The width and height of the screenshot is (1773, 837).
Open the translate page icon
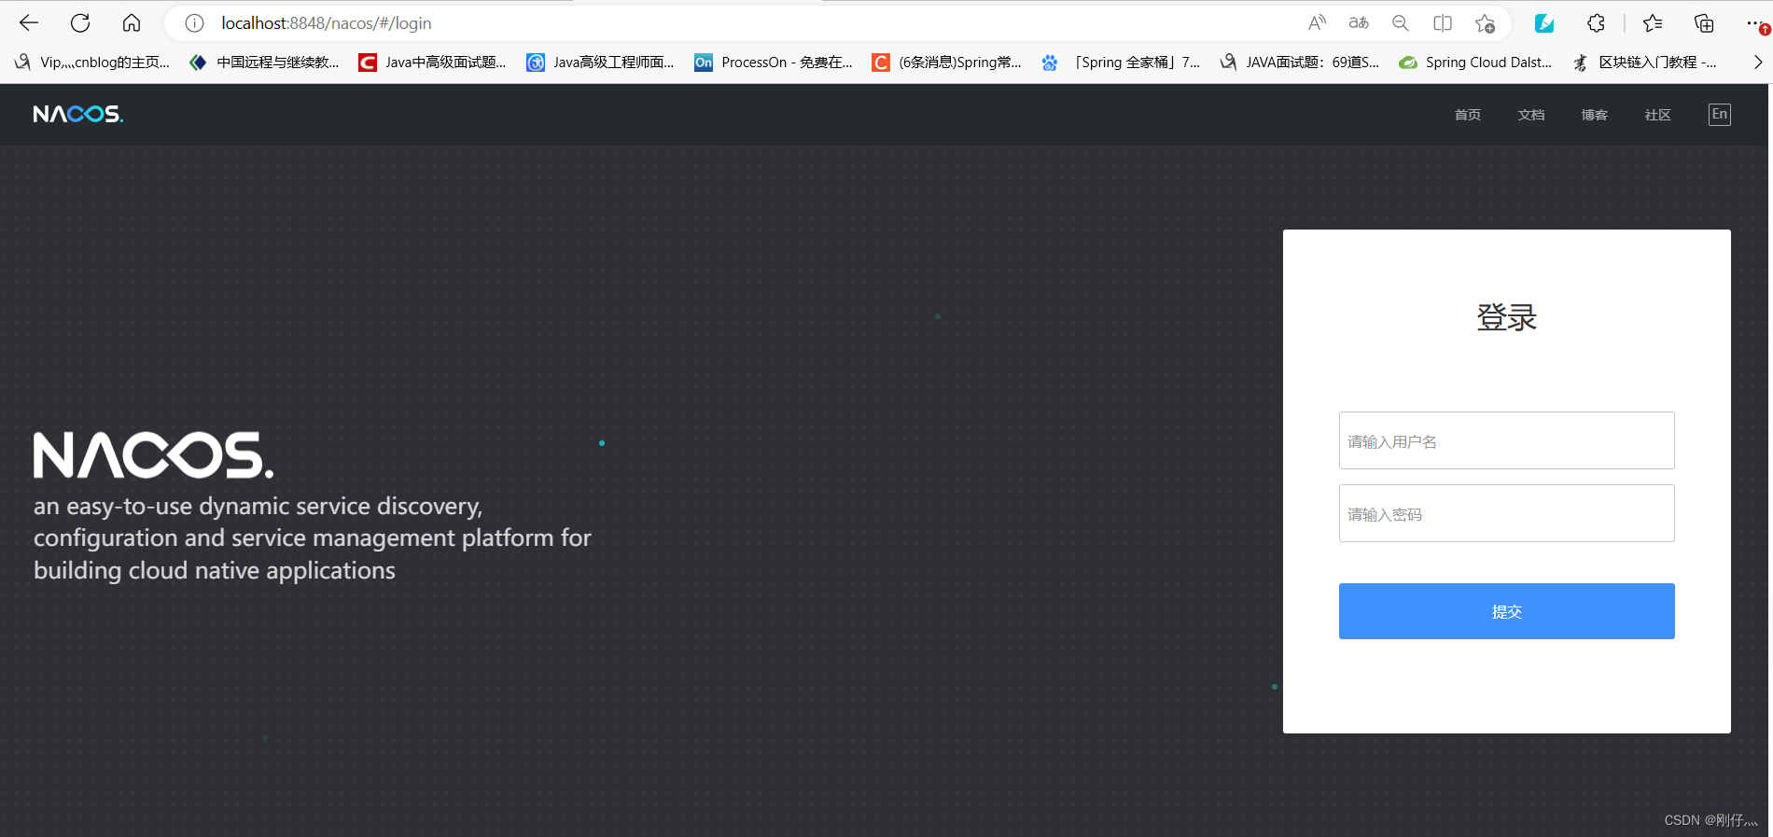pyautogui.click(x=1359, y=23)
